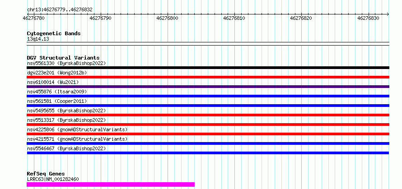Click the Cytogenetic Bands track title
This screenshot has height=189, width=402.
point(54,33)
